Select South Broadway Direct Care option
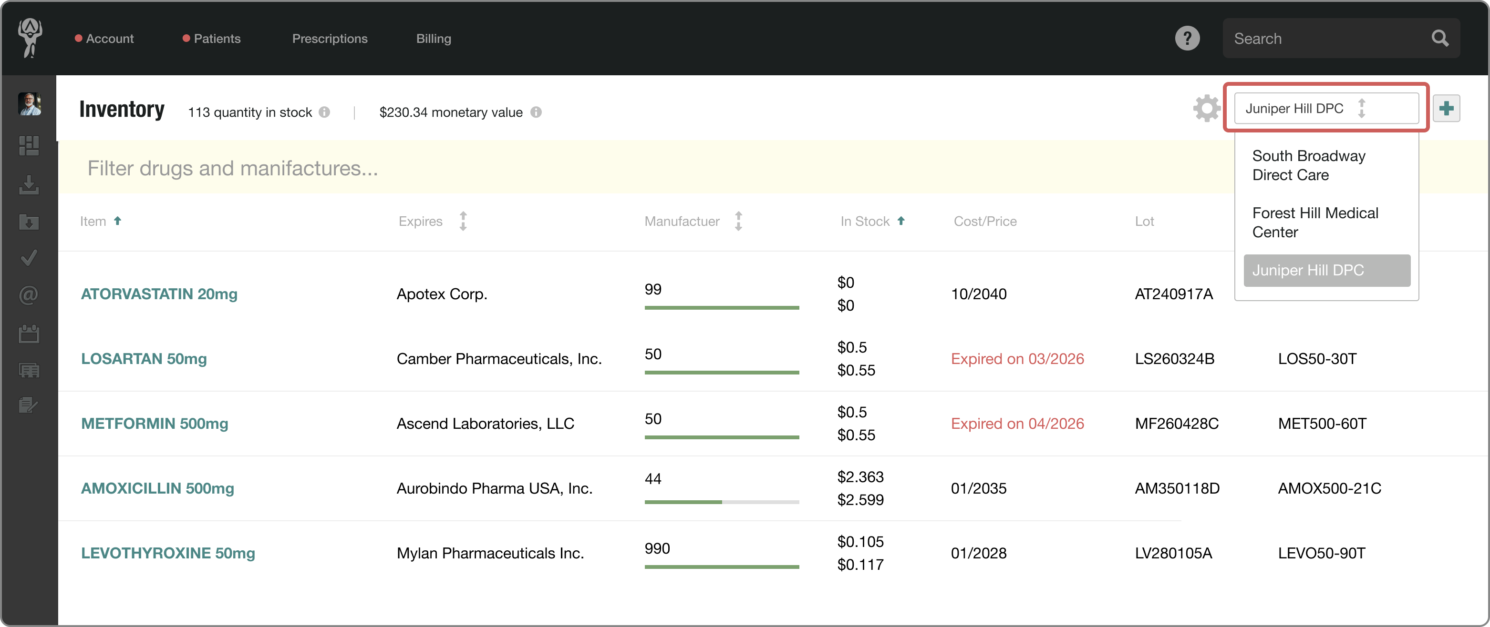The height and width of the screenshot is (627, 1490). coord(1308,165)
